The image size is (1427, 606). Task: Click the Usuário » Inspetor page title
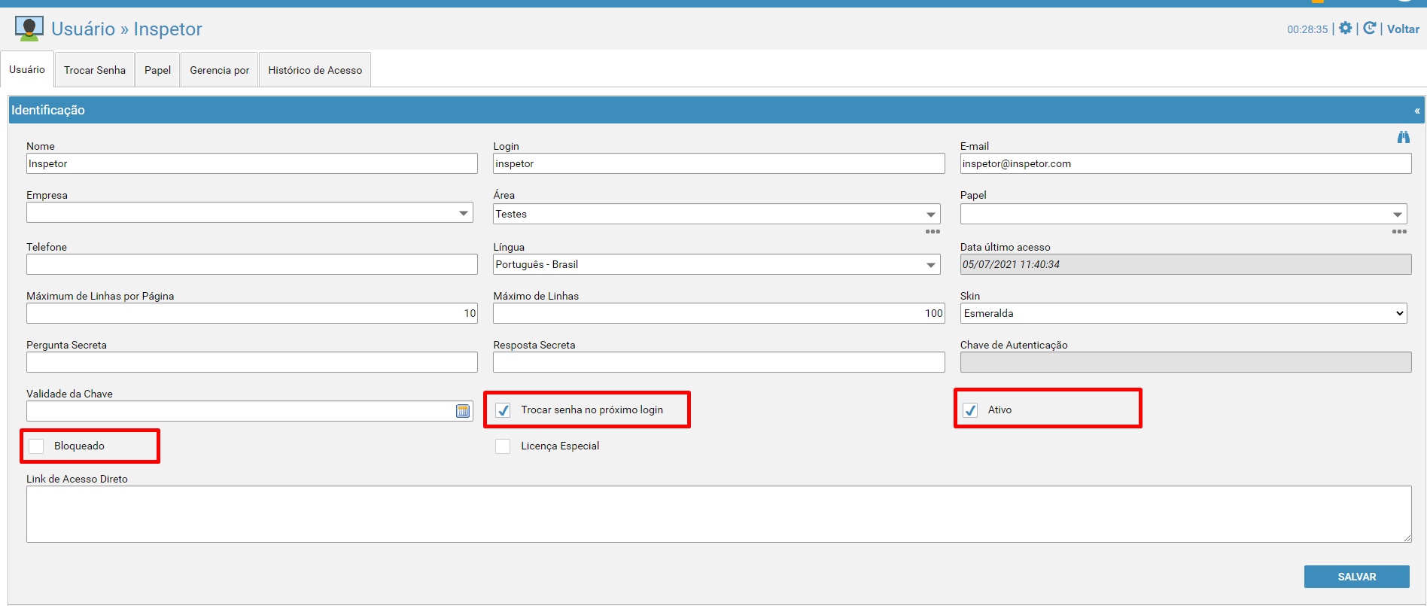point(126,29)
